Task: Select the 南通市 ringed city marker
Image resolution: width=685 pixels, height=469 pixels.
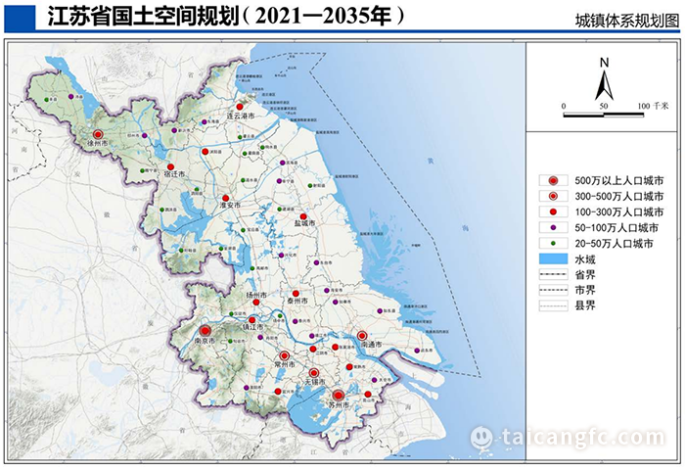Action: 362,335
